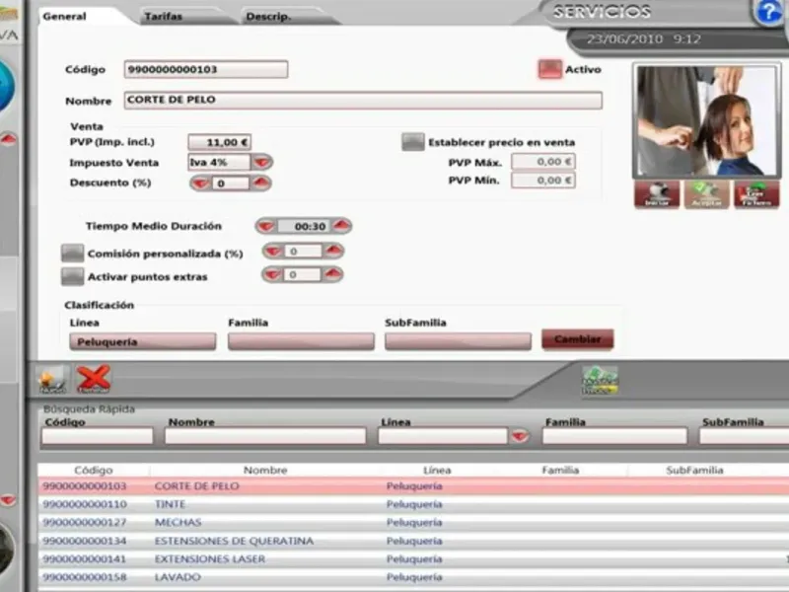This screenshot has height=592, width=789.
Task: Decrease Activar puntos extras value with left arrow
Action: (x=272, y=274)
